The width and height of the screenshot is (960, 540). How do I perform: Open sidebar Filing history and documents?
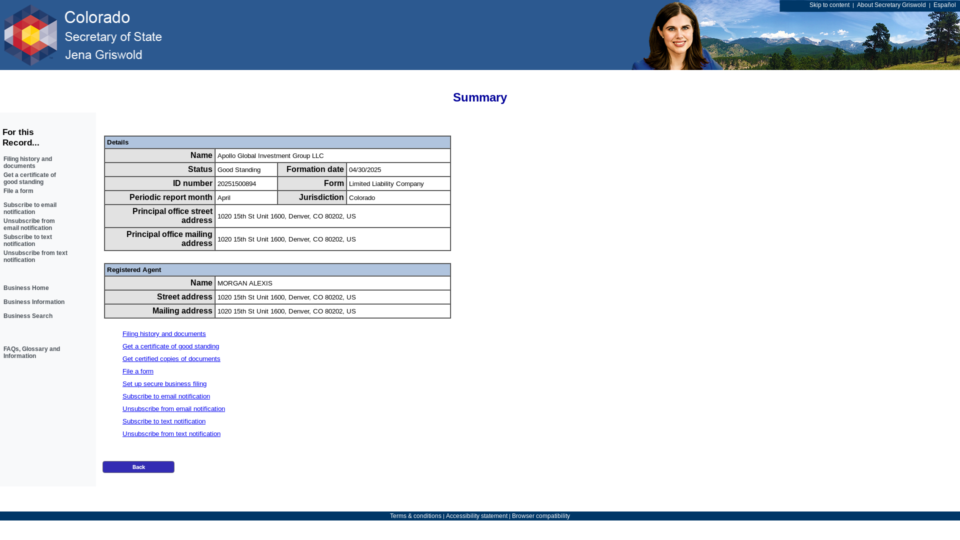click(27, 162)
